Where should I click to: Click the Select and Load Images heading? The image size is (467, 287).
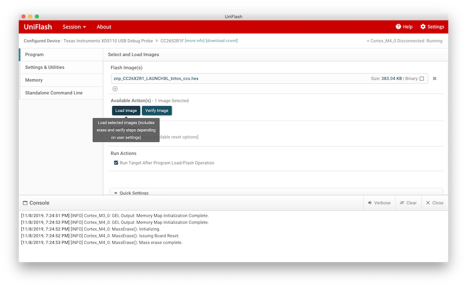click(134, 55)
